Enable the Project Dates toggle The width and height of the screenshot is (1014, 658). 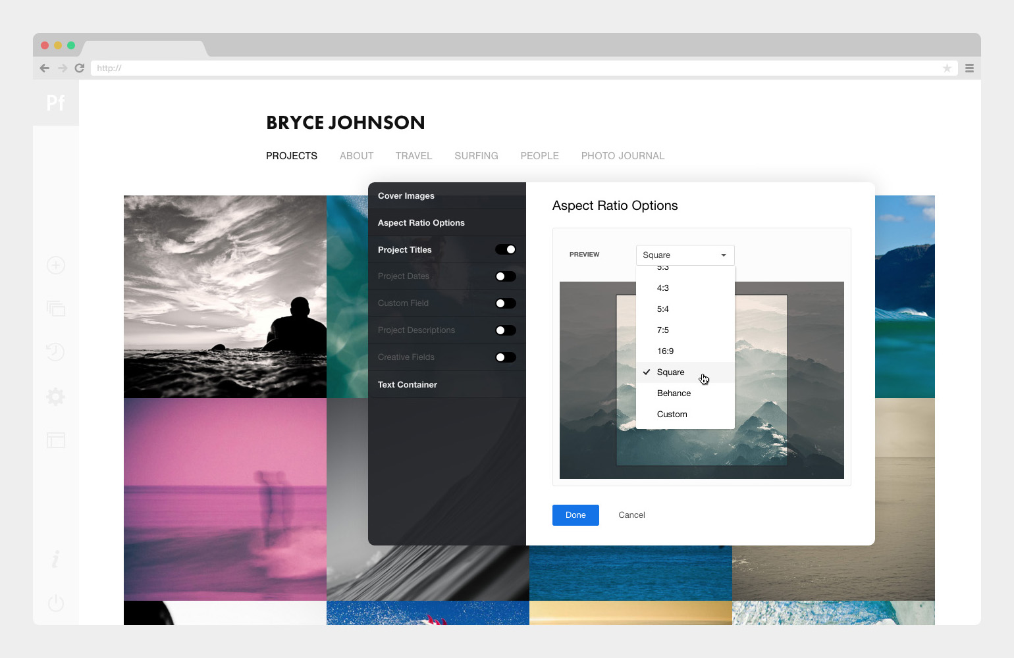(505, 276)
